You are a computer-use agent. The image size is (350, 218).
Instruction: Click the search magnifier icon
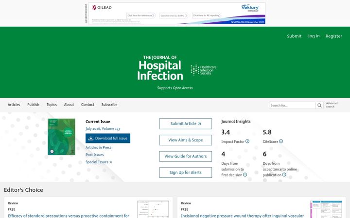(x=319, y=105)
